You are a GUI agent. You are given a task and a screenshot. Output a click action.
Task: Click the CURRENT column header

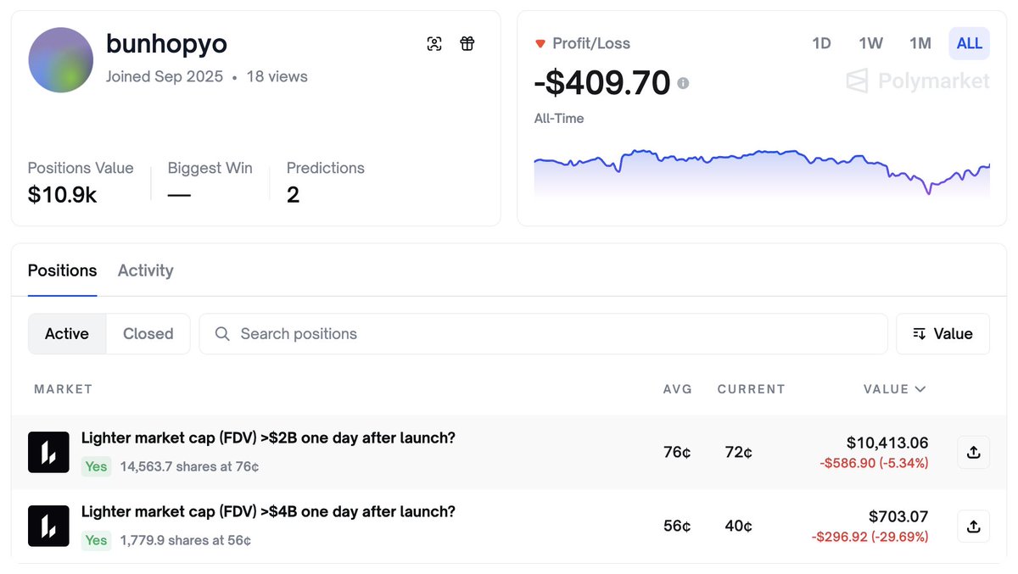[x=751, y=389]
